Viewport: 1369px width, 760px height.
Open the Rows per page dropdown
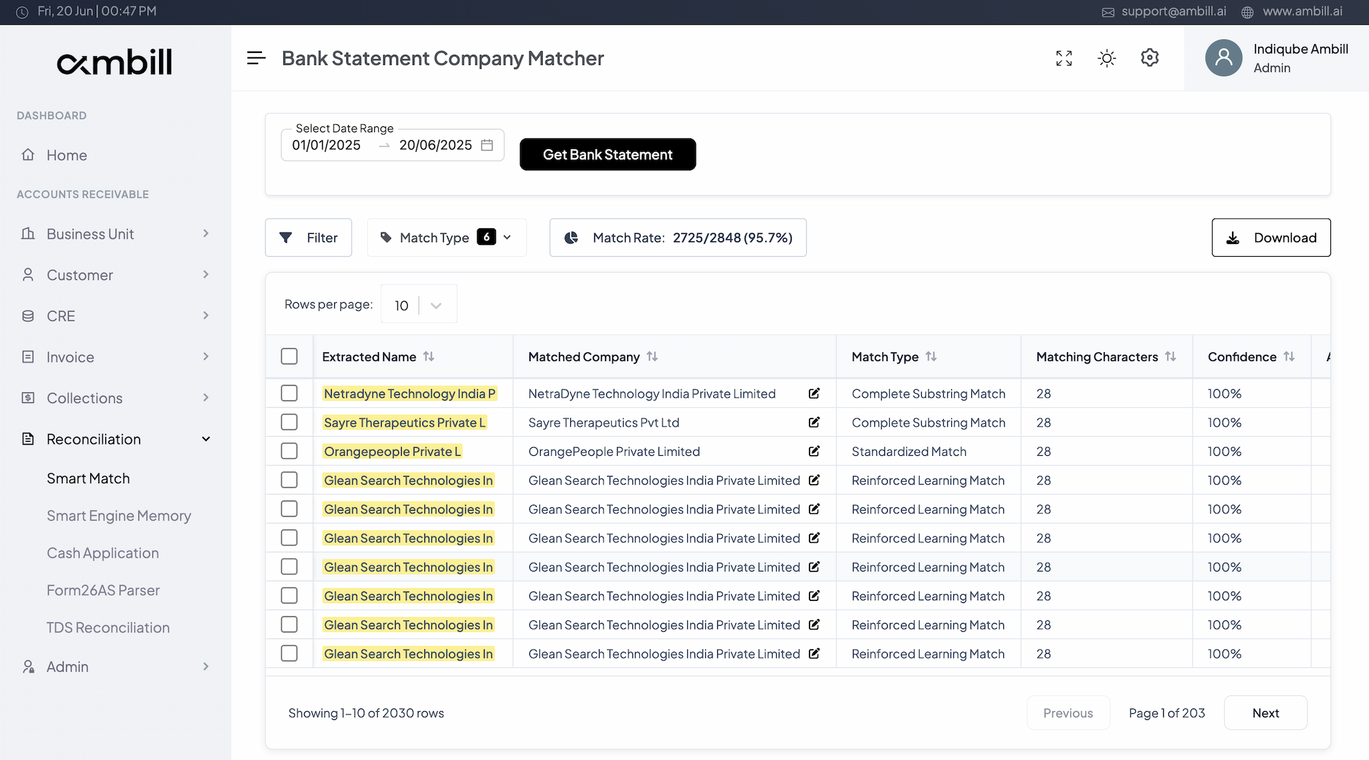tap(419, 305)
